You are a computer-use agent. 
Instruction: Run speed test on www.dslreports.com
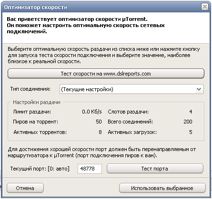pos(106,74)
